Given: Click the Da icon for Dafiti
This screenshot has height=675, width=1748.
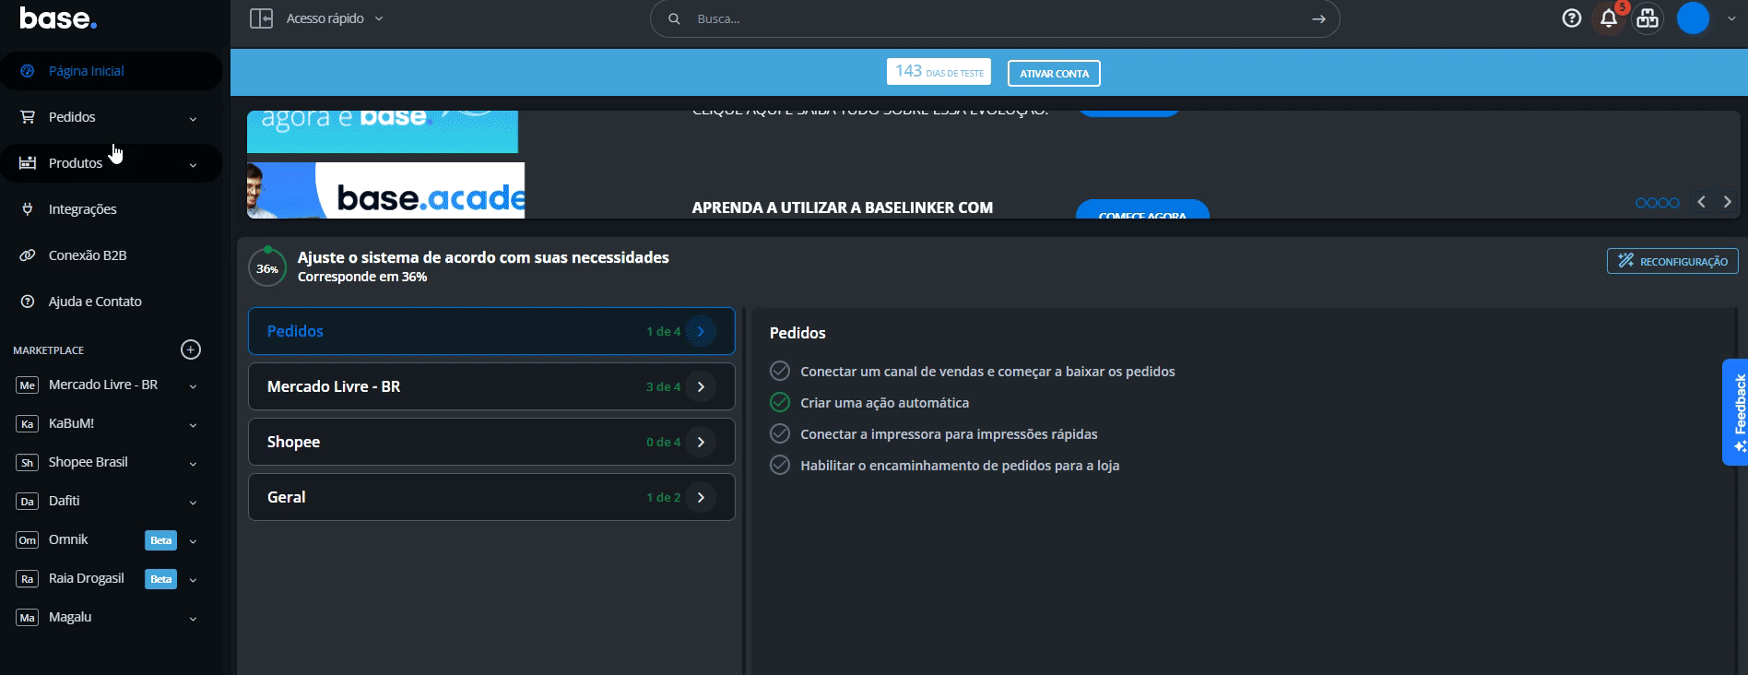Looking at the screenshot, I should click(x=28, y=502).
